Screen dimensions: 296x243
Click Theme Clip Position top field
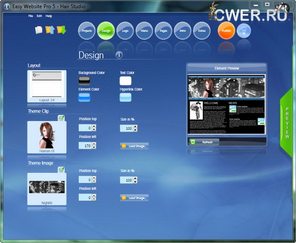85,128
